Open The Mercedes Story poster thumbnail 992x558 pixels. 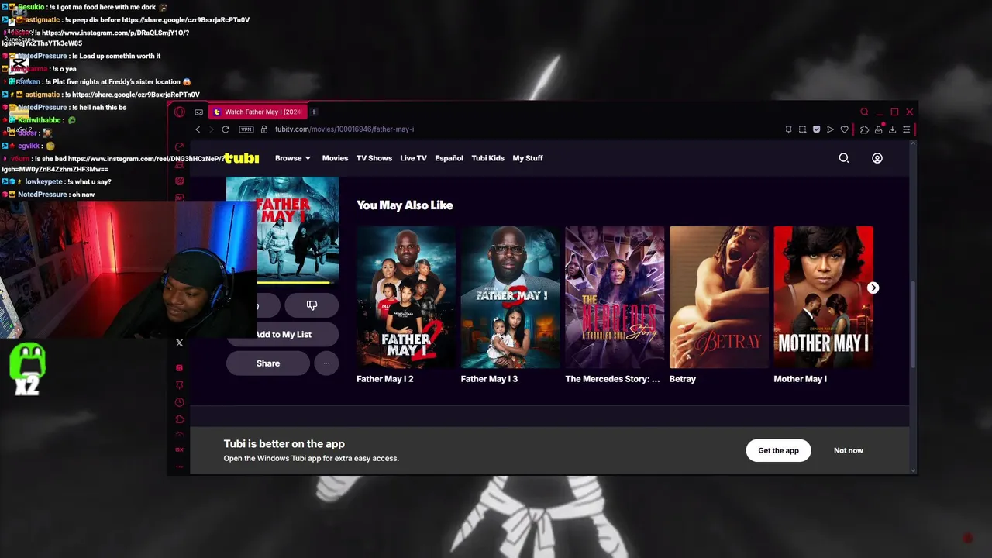[615, 297]
